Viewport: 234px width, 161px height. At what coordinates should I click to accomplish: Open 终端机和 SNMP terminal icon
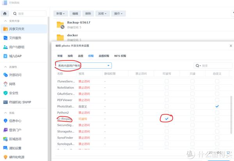point(5,102)
